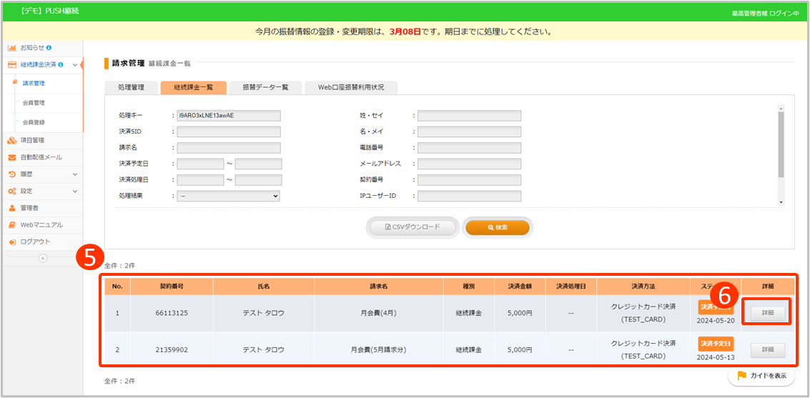Click the CSVダウンロード button
The width and height of the screenshot is (810, 398).
[414, 227]
